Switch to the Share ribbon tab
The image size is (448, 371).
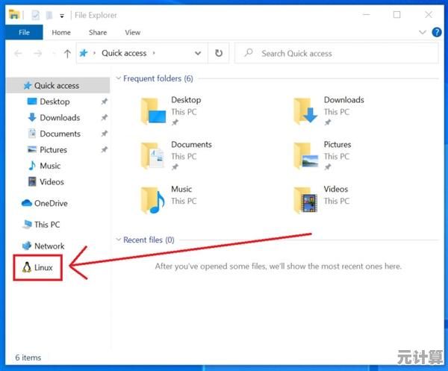[x=98, y=33]
